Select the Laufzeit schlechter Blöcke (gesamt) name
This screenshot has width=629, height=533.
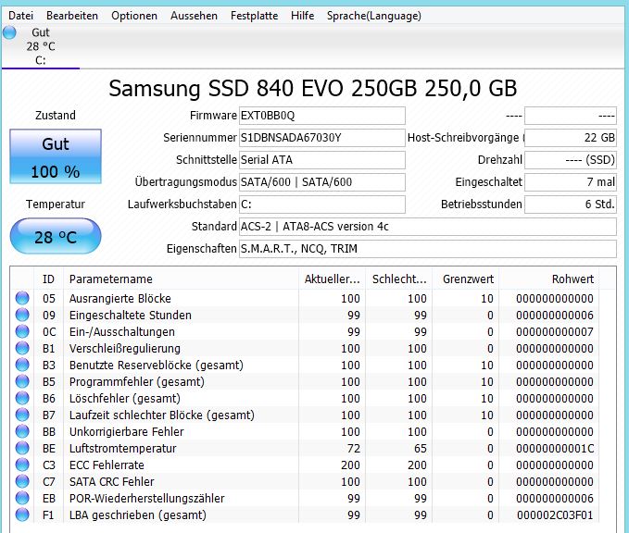(162, 415)
